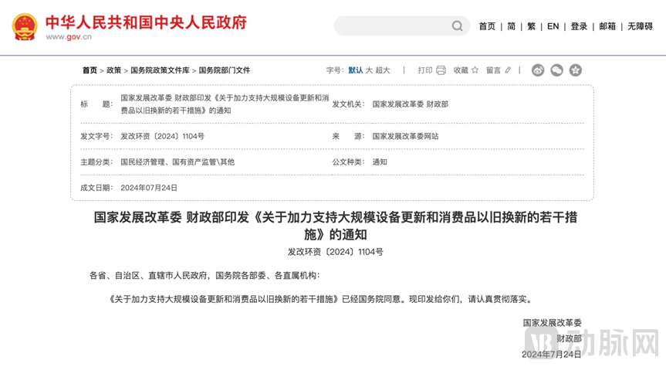Select font size 大
Viewport: 666px width, 367px height.
(x=369, y=70)
